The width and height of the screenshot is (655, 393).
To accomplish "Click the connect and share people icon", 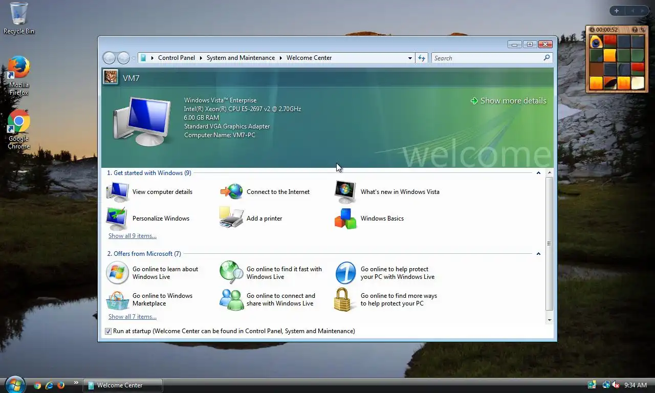I will click(232, 299).
